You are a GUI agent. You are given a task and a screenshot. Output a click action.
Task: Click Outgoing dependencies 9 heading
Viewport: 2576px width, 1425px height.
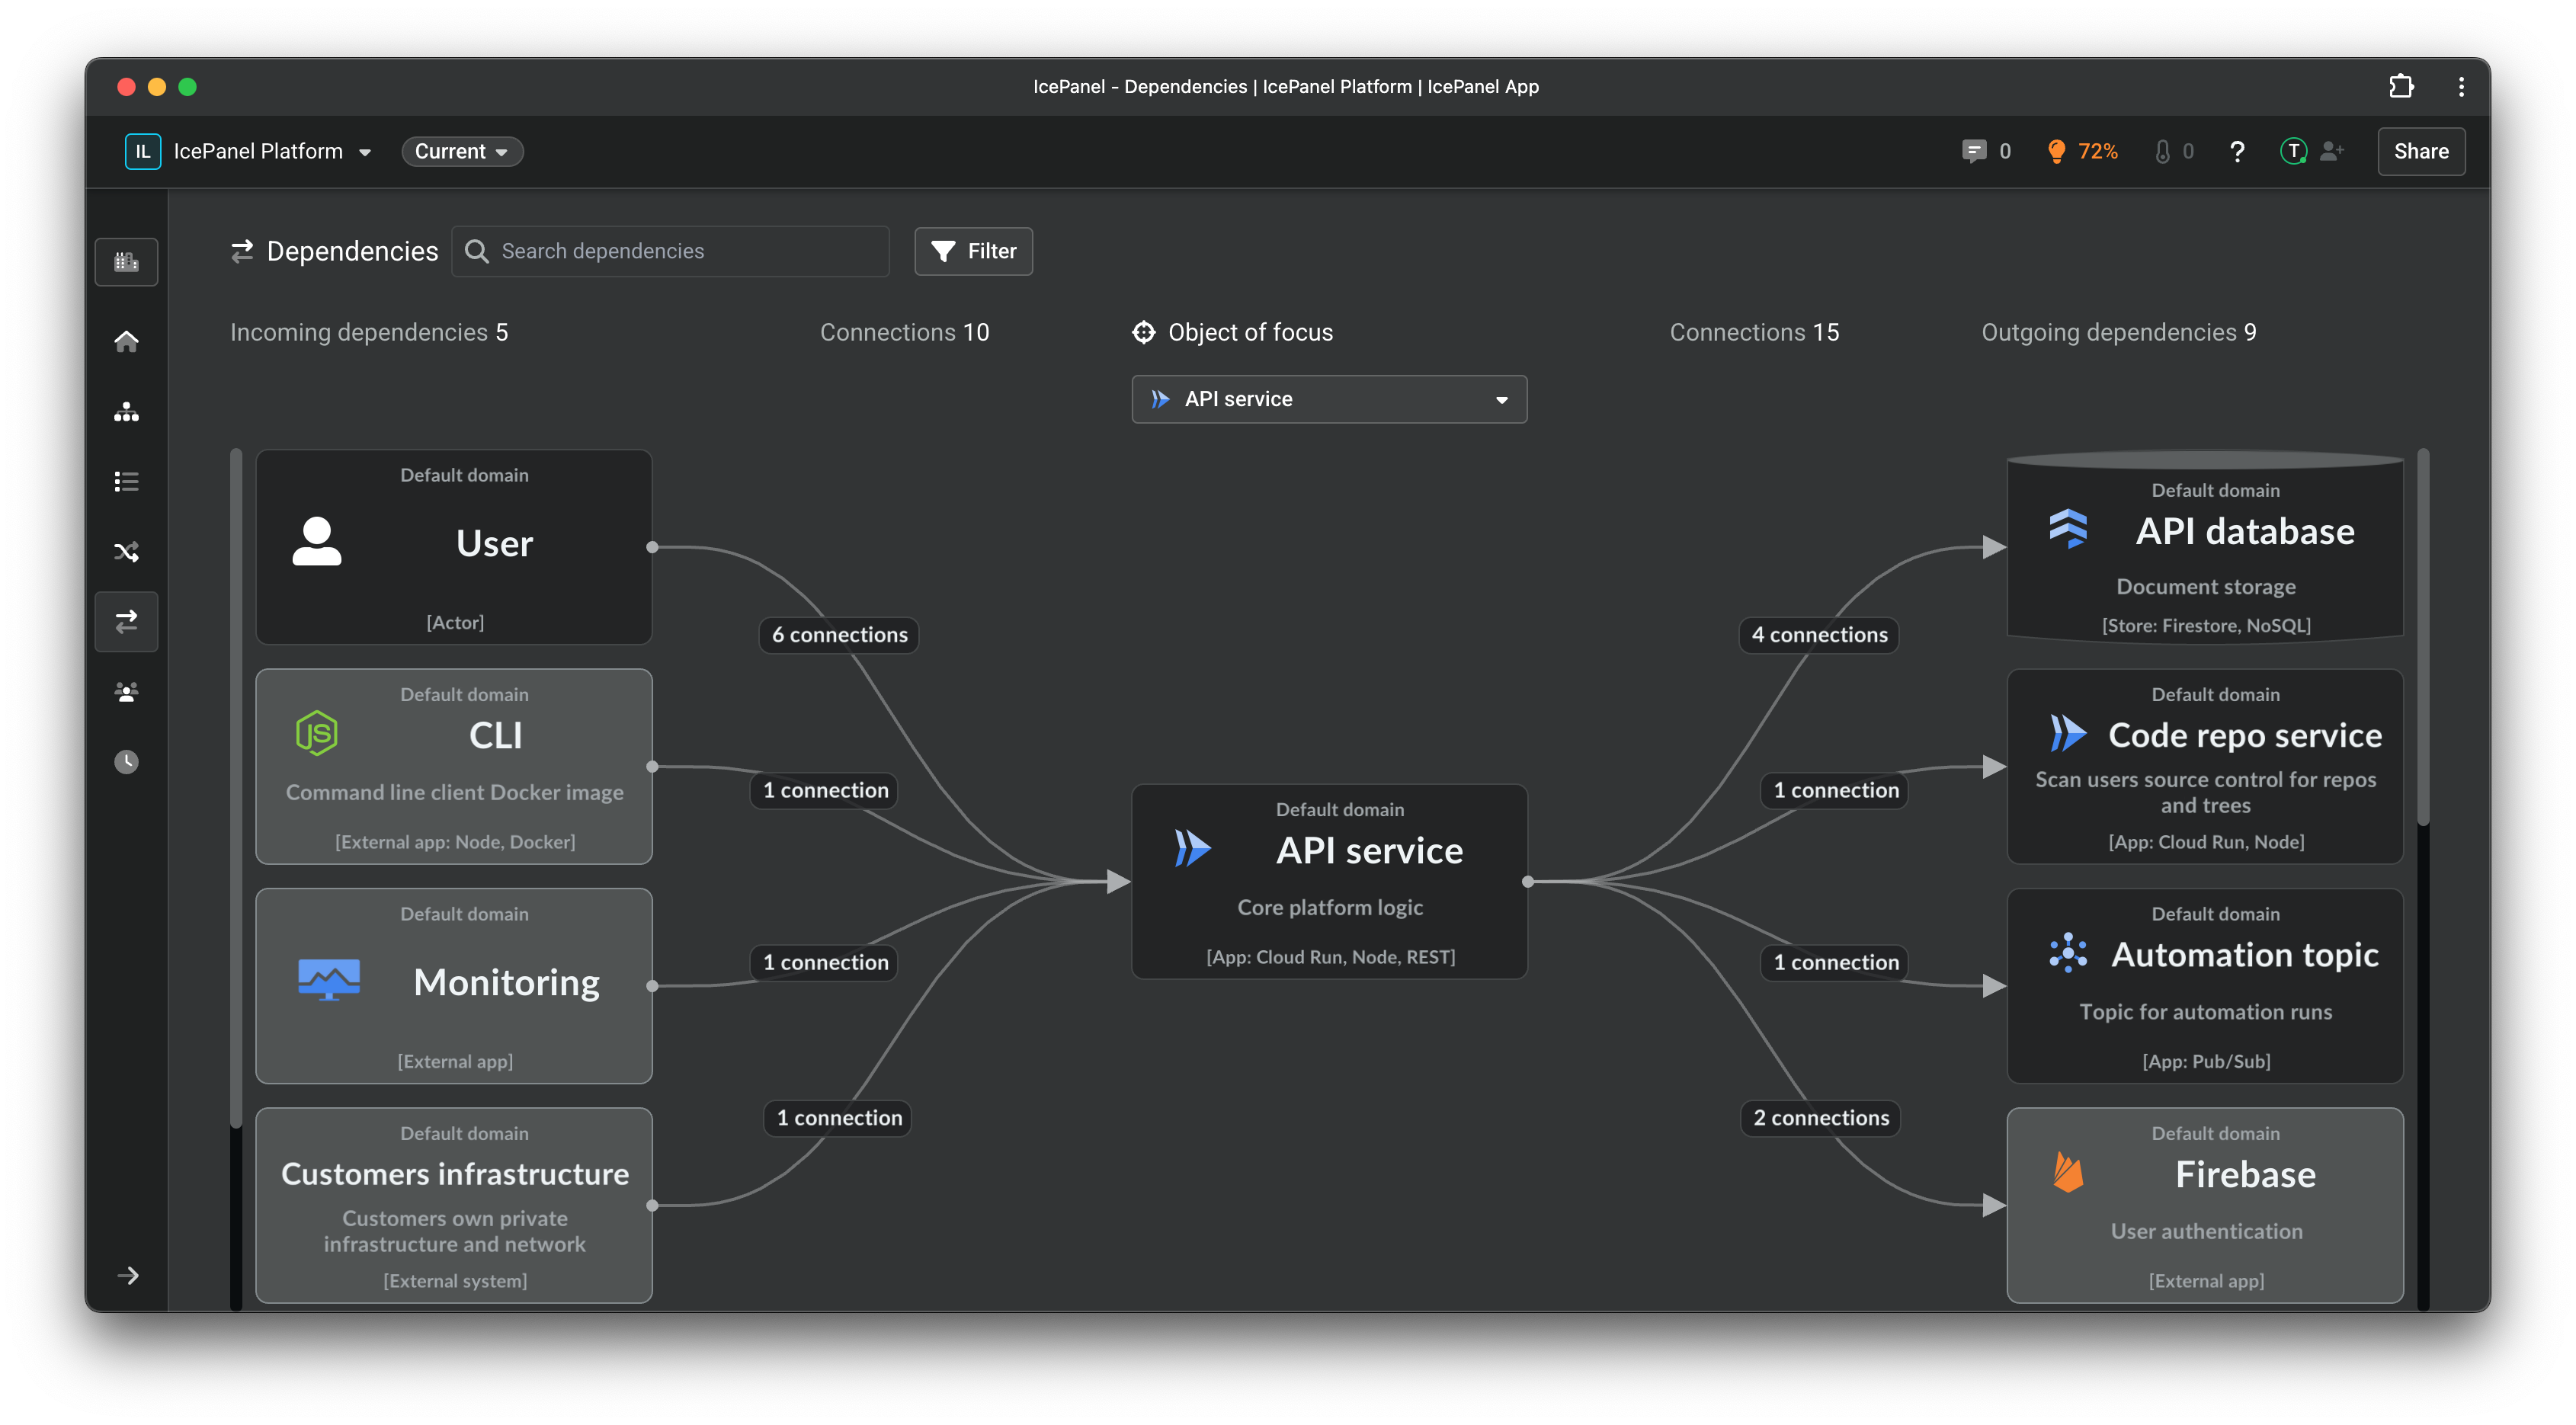click(x=2119, y=332)
